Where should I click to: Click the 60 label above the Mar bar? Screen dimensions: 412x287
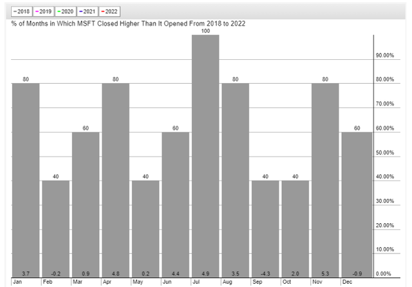[86, 128]
